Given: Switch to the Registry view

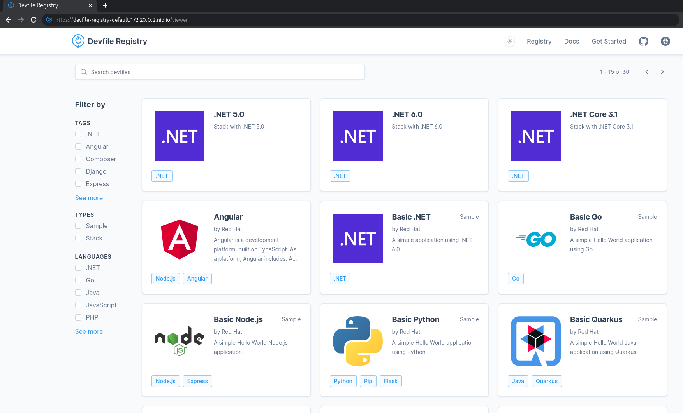Looking at the screenshot, I should tap(539, 41).
